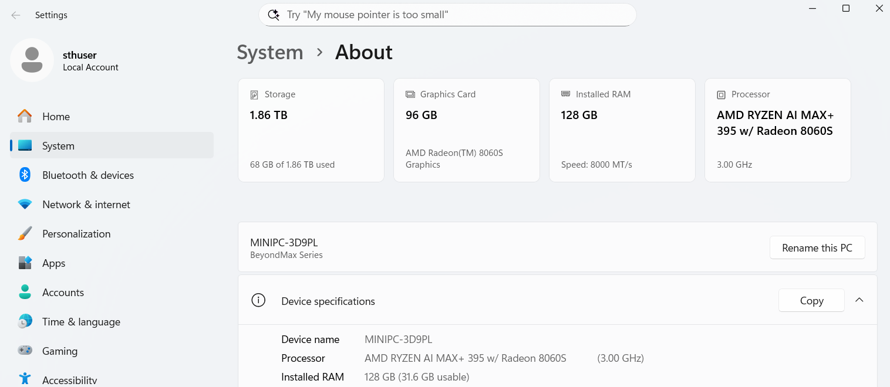Open Gaming settings

coord(112,351)
